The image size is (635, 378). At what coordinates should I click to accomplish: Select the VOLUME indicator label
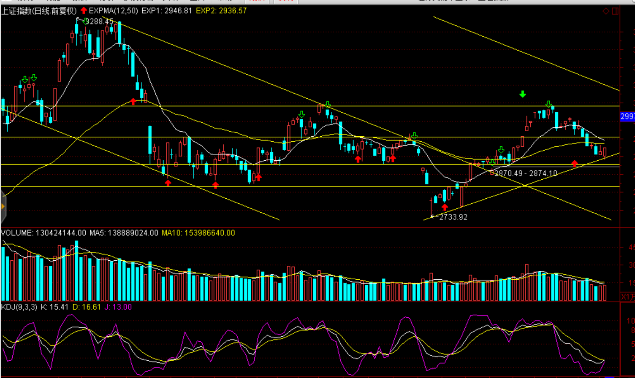coord(16,233)
